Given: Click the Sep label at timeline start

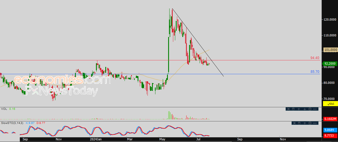Looking at the screenshot, I should [25, 139].
